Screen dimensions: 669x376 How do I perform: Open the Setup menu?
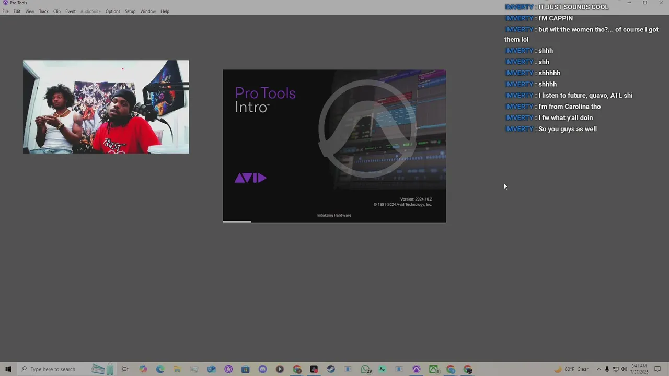[x=130, y=11]
